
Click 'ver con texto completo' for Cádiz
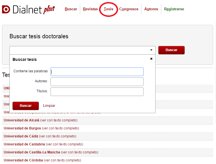click(58, 136)
